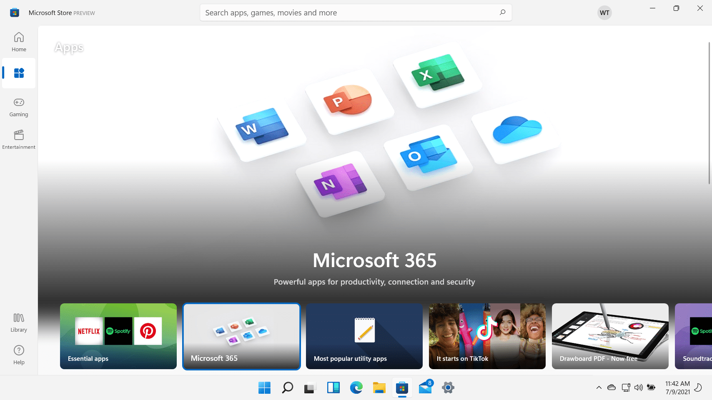Open Drawboard PDF - Now free tile
The width and height of the screenshot is (712, 400).
tap(610, 336)
